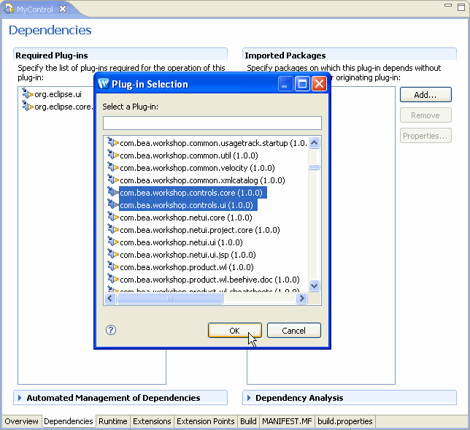Click icon beside com.bea.workshop.netui.ui.jsp
This screenshot has height=430, width=470.
pyautogui.click(x=113, y=255)
